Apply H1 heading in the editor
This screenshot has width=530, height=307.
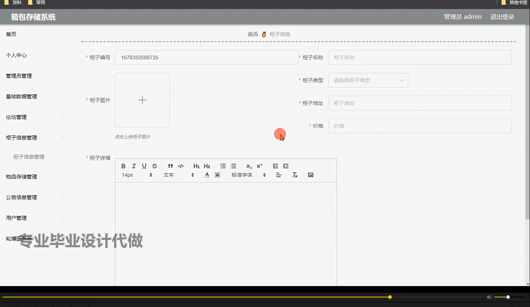196,166
